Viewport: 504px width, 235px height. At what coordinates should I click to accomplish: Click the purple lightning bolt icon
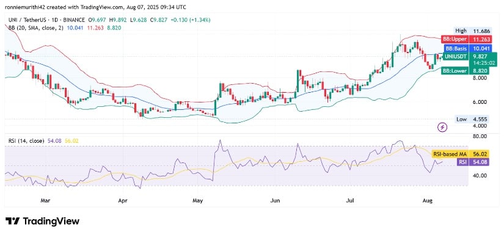[443, 127]
